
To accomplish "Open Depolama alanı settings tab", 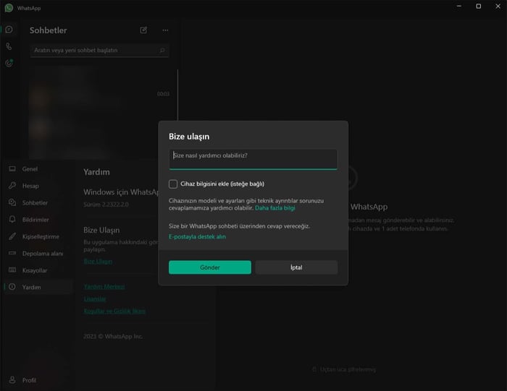I will (x=38, y=253).
